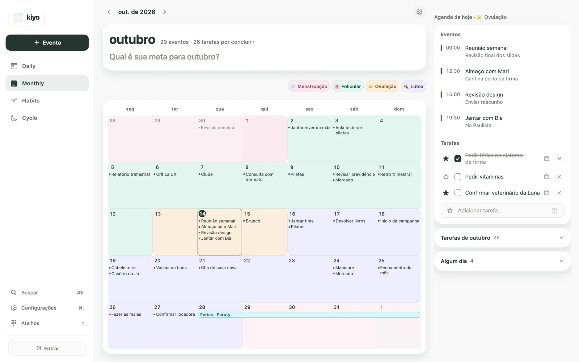Set time clock icon in add task
579x362 pixels.
tap(554, 210)
